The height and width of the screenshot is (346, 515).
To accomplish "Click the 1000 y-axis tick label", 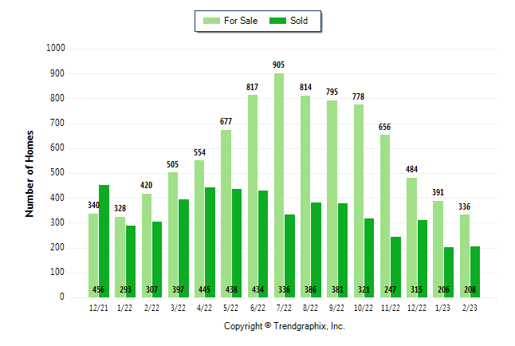I will click(x=56, y=49).
